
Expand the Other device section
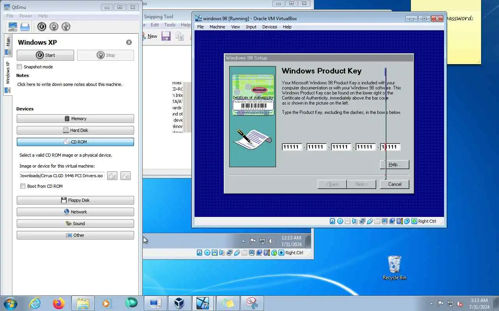tap(75, 235)
